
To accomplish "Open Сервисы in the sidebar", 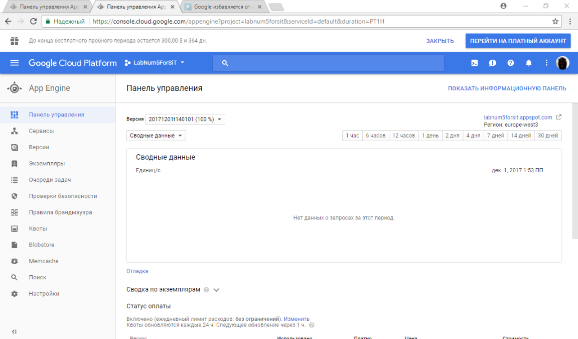I will [x=58, y=131].
